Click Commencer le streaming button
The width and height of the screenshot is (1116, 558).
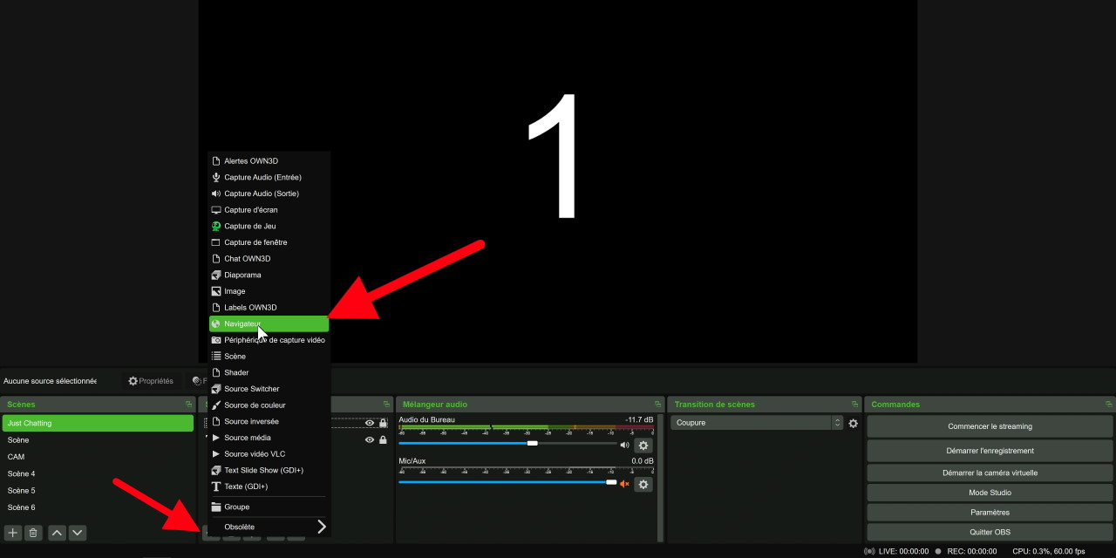point(990,426)
